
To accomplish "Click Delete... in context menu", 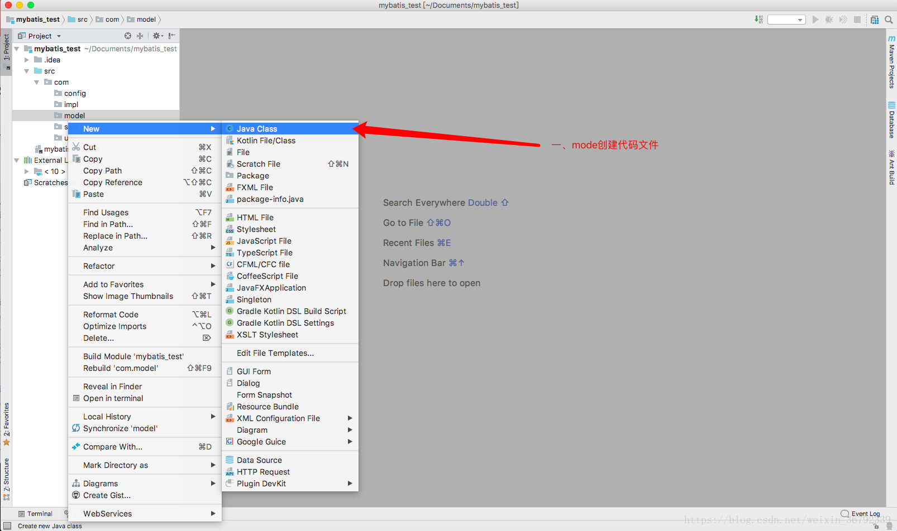I will pyautogui.click(x=145, y=338).
